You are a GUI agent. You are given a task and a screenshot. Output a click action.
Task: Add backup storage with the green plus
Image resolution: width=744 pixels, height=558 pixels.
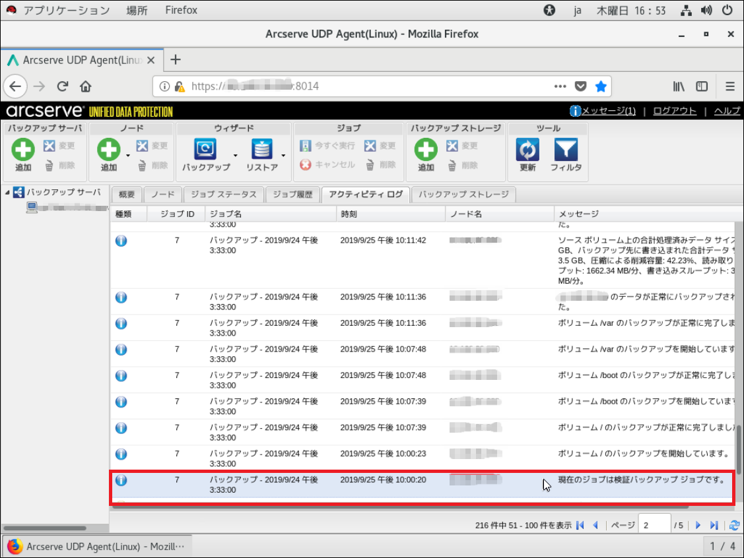click(426, 149)
